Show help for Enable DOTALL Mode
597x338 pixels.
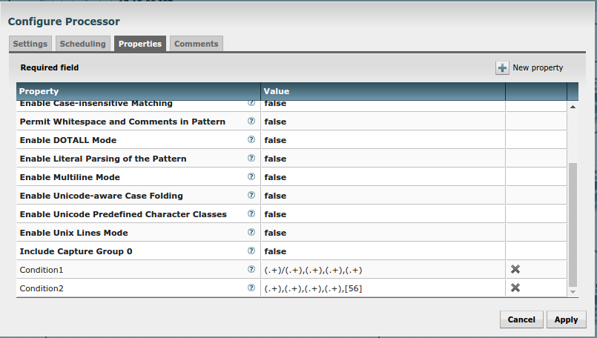pyautogui.click(x=251, y=140)
